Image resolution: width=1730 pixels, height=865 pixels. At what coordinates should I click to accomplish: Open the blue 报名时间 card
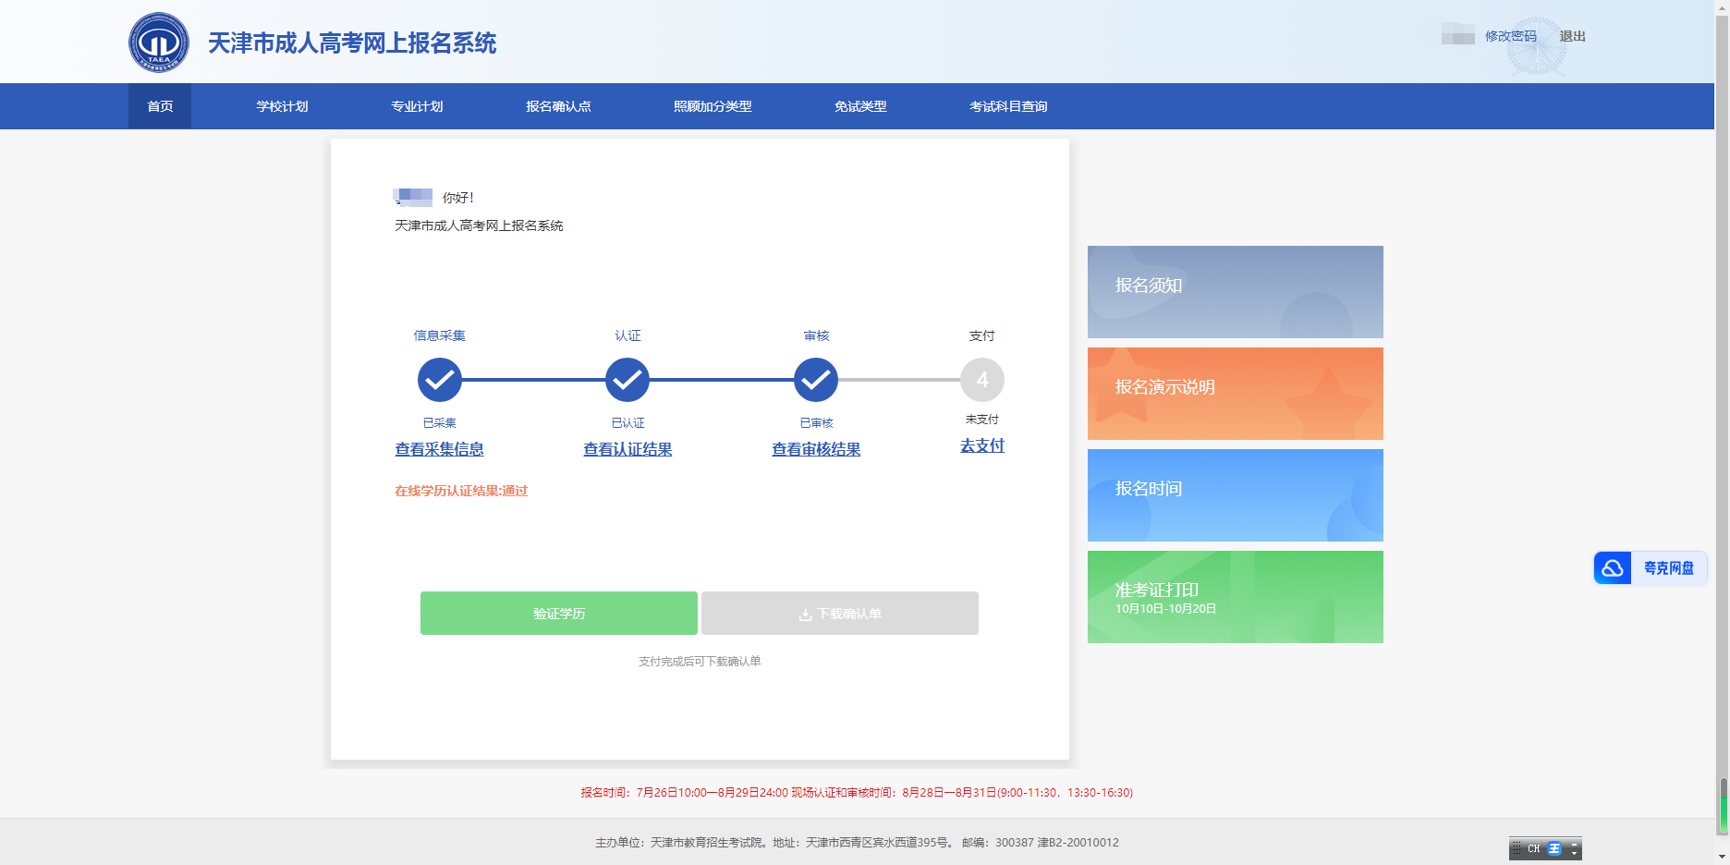coord(1236,495)
